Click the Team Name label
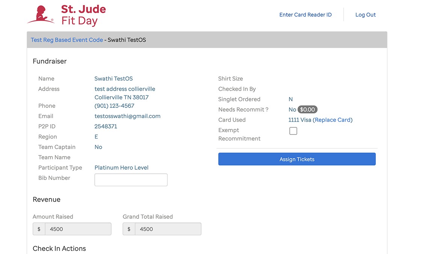The image size is (428, 254). pyautogui.click(x=54, y=157)
